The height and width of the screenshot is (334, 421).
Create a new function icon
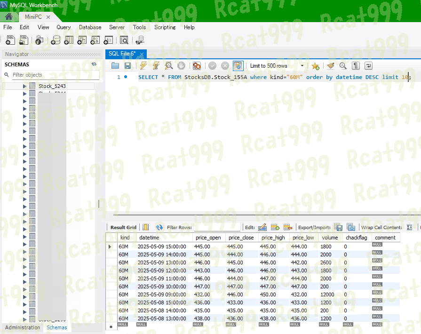click(x=108, y=40)
